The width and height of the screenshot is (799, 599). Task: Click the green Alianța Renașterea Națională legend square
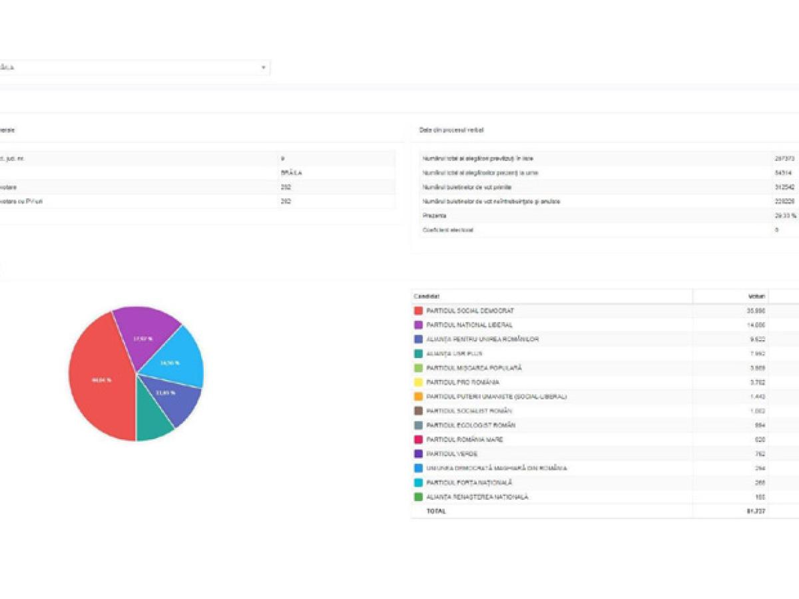[x=418, y=497]
